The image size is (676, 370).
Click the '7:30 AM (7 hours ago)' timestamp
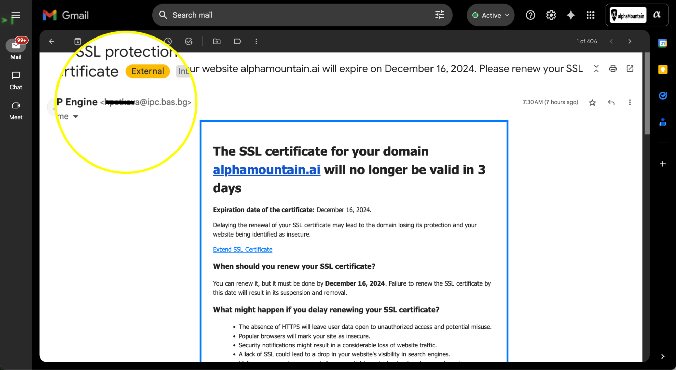pyautogui.click(x=550, y=102)
